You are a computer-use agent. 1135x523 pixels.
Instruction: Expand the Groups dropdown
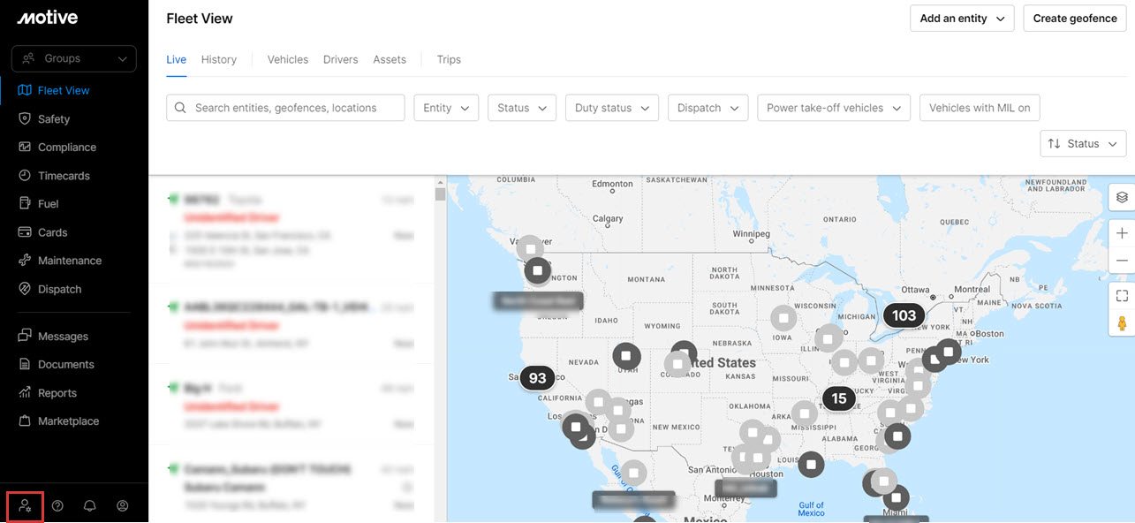[x=74, y=59]
